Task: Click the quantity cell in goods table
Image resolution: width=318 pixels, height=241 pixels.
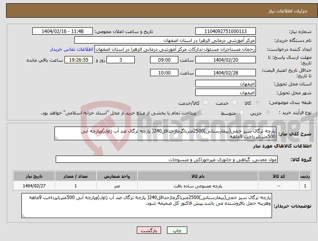Action: click(75, 186)
